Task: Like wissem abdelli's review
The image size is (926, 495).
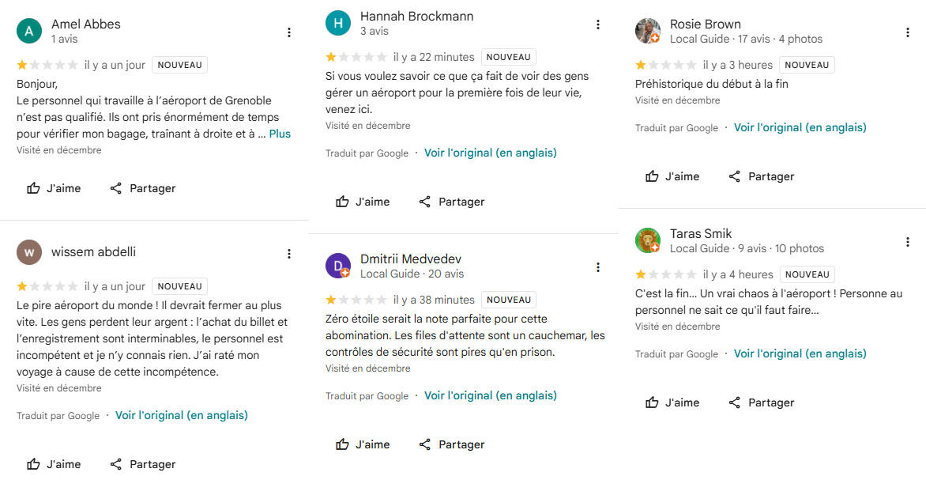Action: 54,464
